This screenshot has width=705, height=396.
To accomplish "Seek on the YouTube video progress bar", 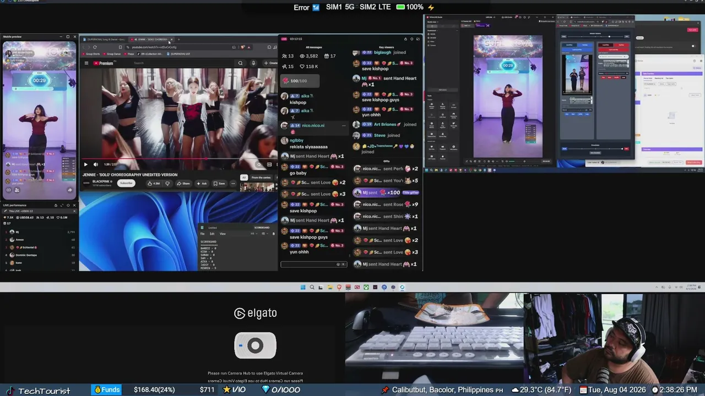I will pyautogui.click(x=179, y=159).
